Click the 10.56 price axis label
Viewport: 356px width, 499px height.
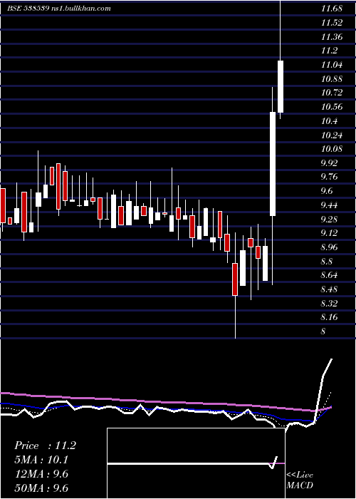[x=332, y=107]
